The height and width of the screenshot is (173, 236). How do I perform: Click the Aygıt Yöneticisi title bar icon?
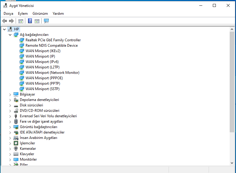coord(5,5)
